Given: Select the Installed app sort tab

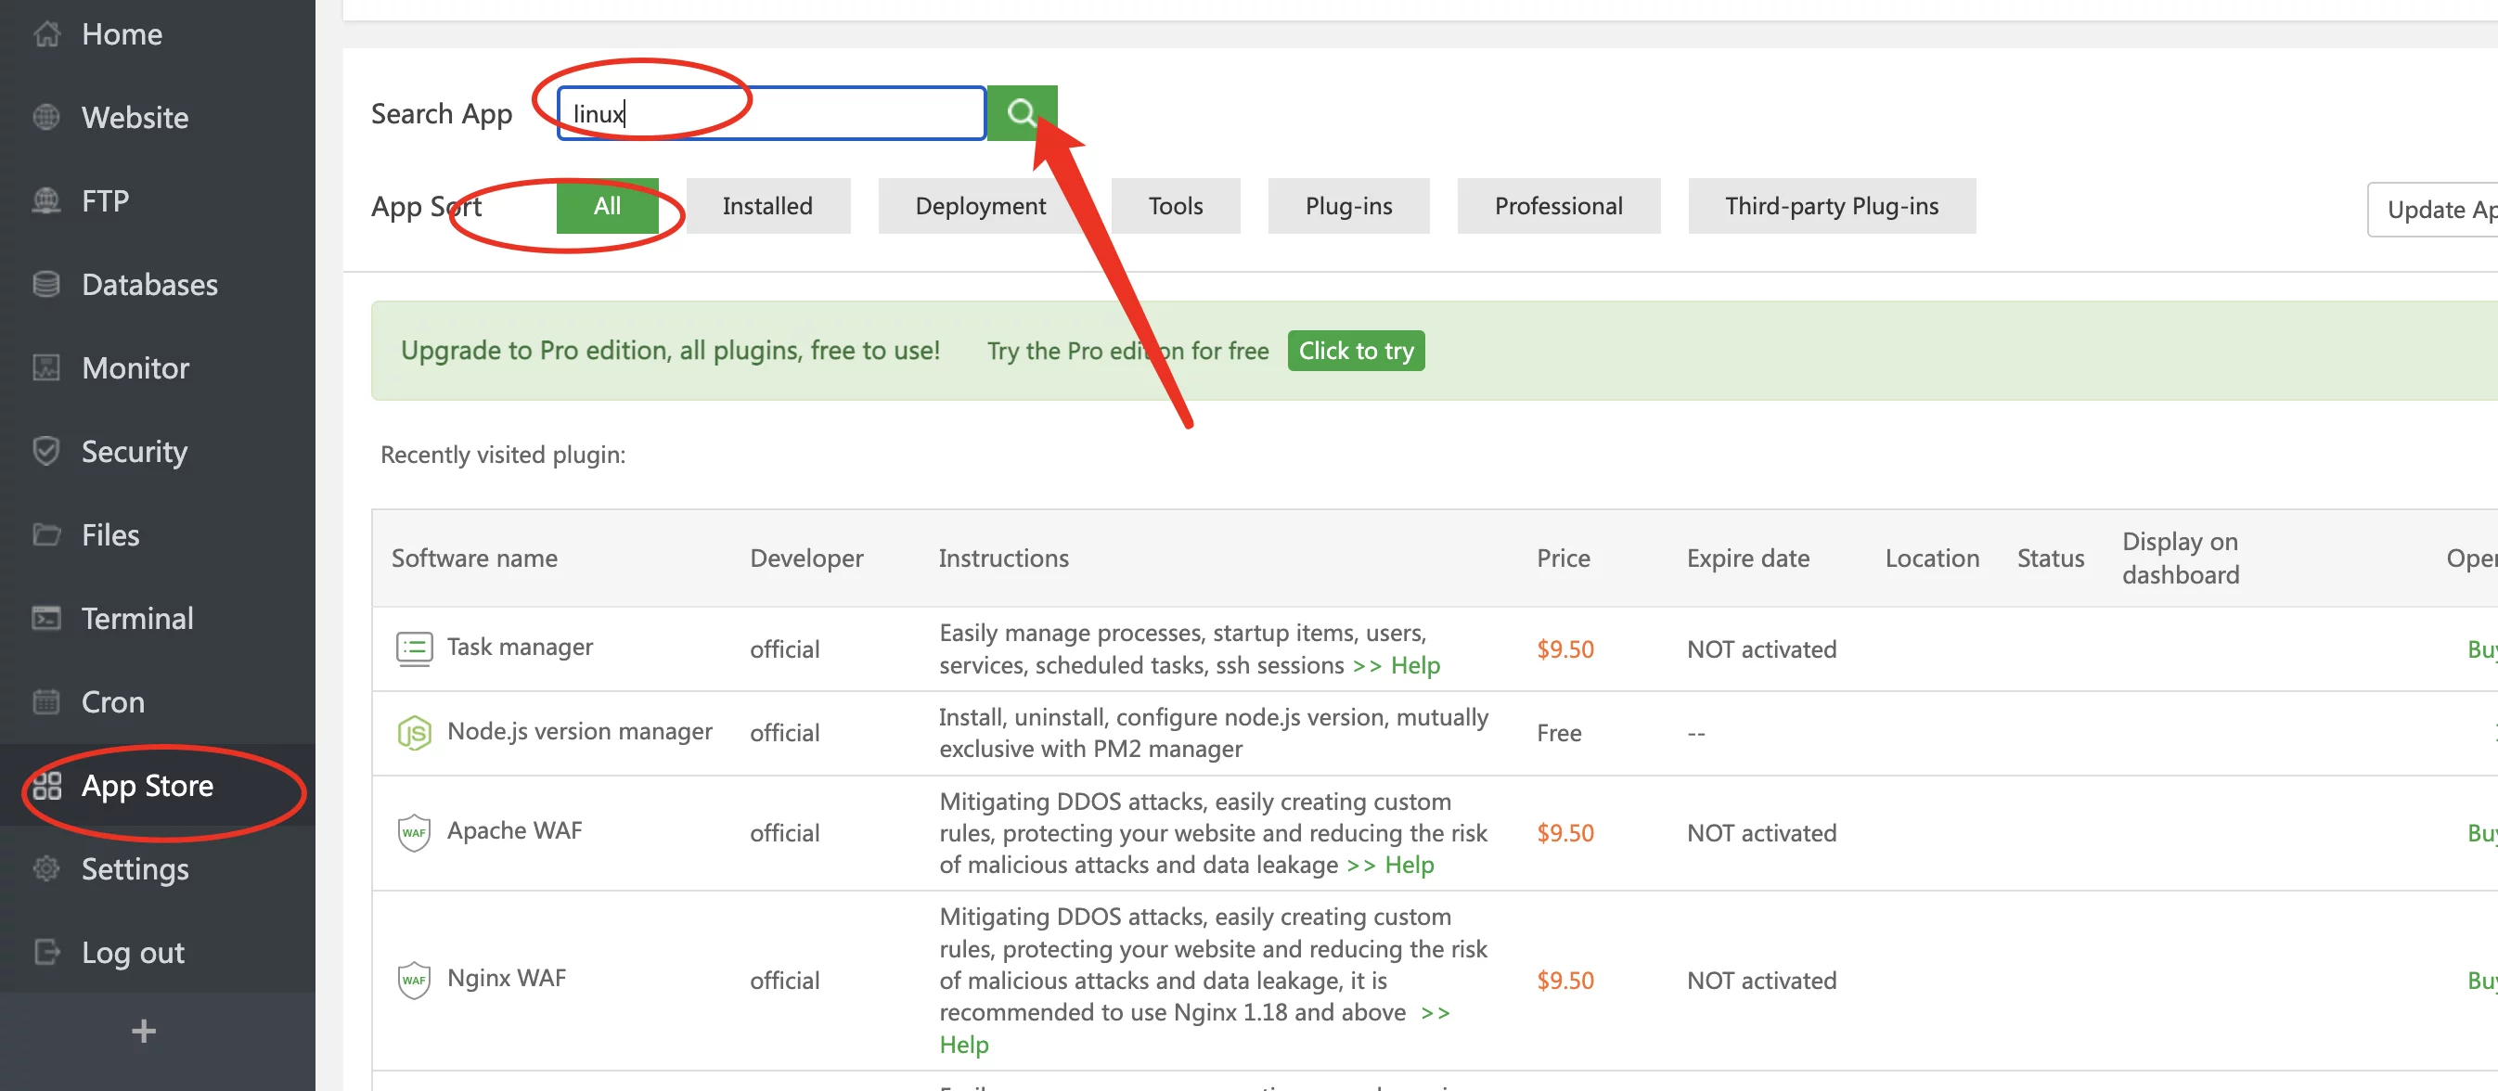Looking at the screenshot, I should click(767, 206).
